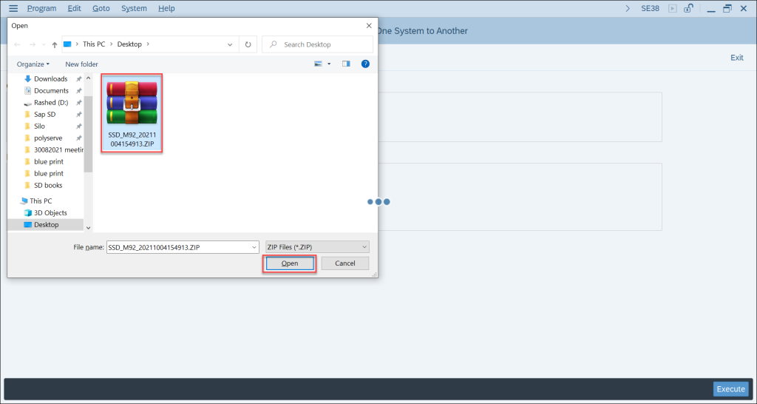
Task: Open the System menu
Action: point(135,8)
